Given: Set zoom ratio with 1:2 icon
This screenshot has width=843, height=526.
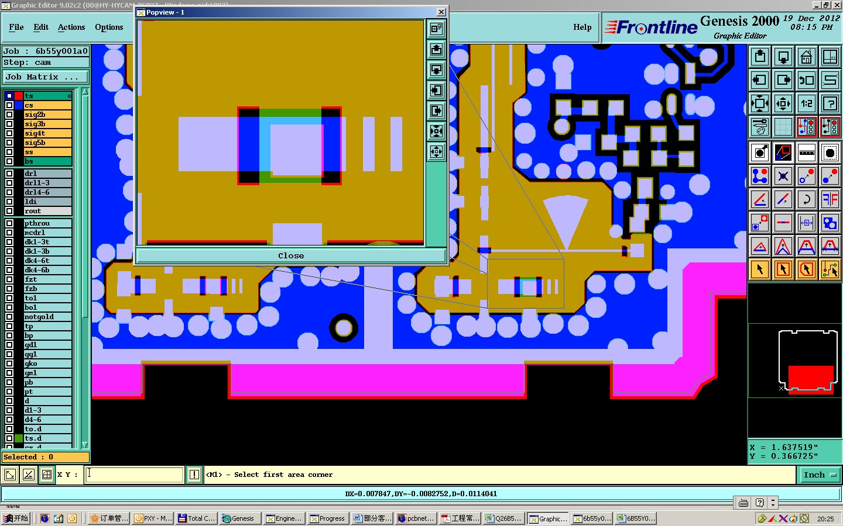Looking at the screenshot, I should [x=807, y=104].
